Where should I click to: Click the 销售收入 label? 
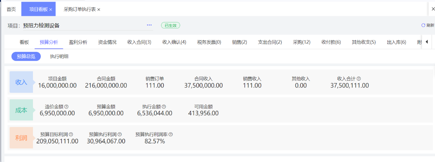252,79
